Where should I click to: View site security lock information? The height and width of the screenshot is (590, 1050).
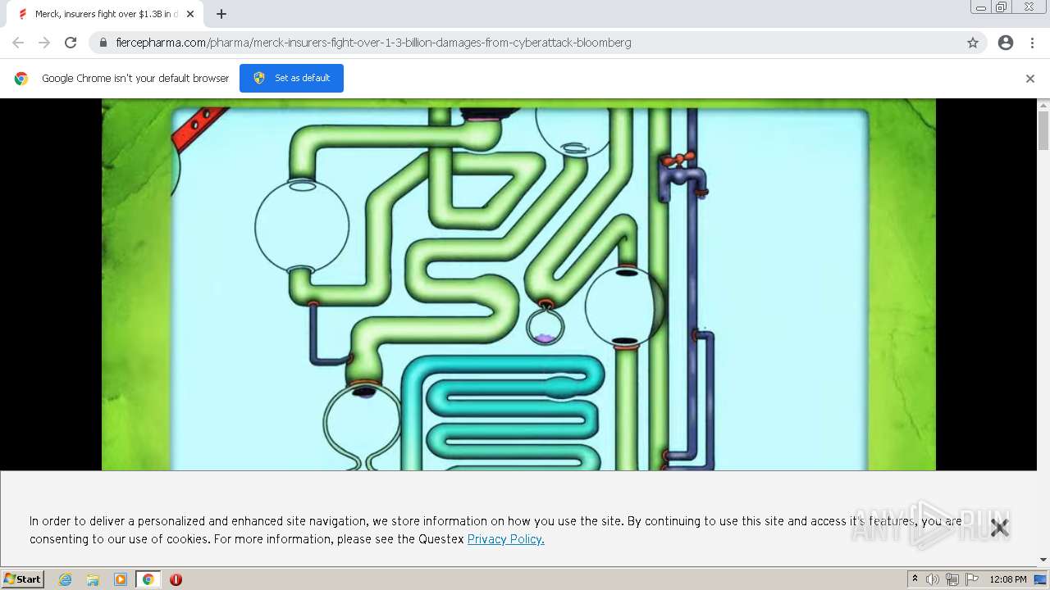[103, 43]
